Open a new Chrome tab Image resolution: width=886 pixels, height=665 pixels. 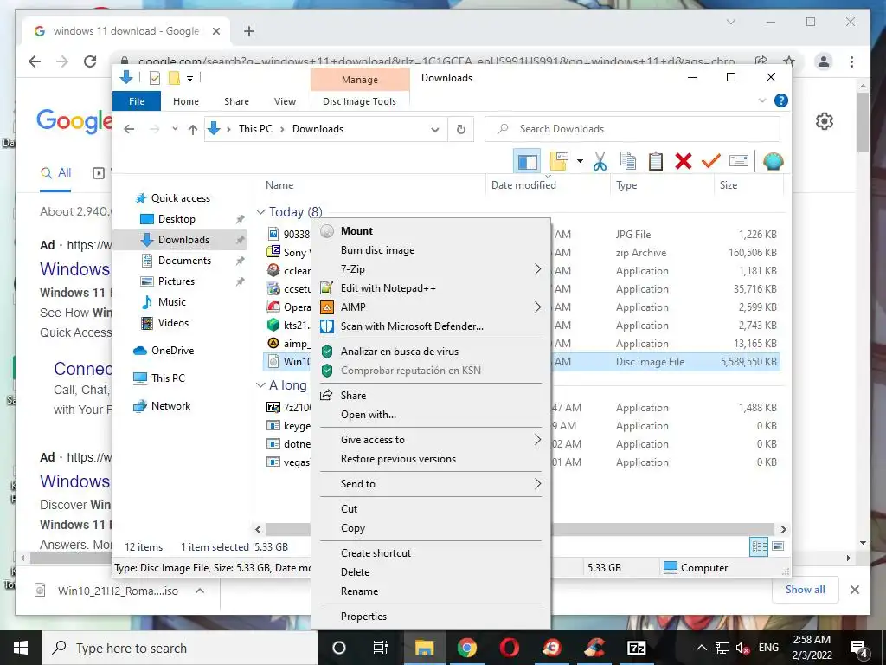(x=248, y=31)
